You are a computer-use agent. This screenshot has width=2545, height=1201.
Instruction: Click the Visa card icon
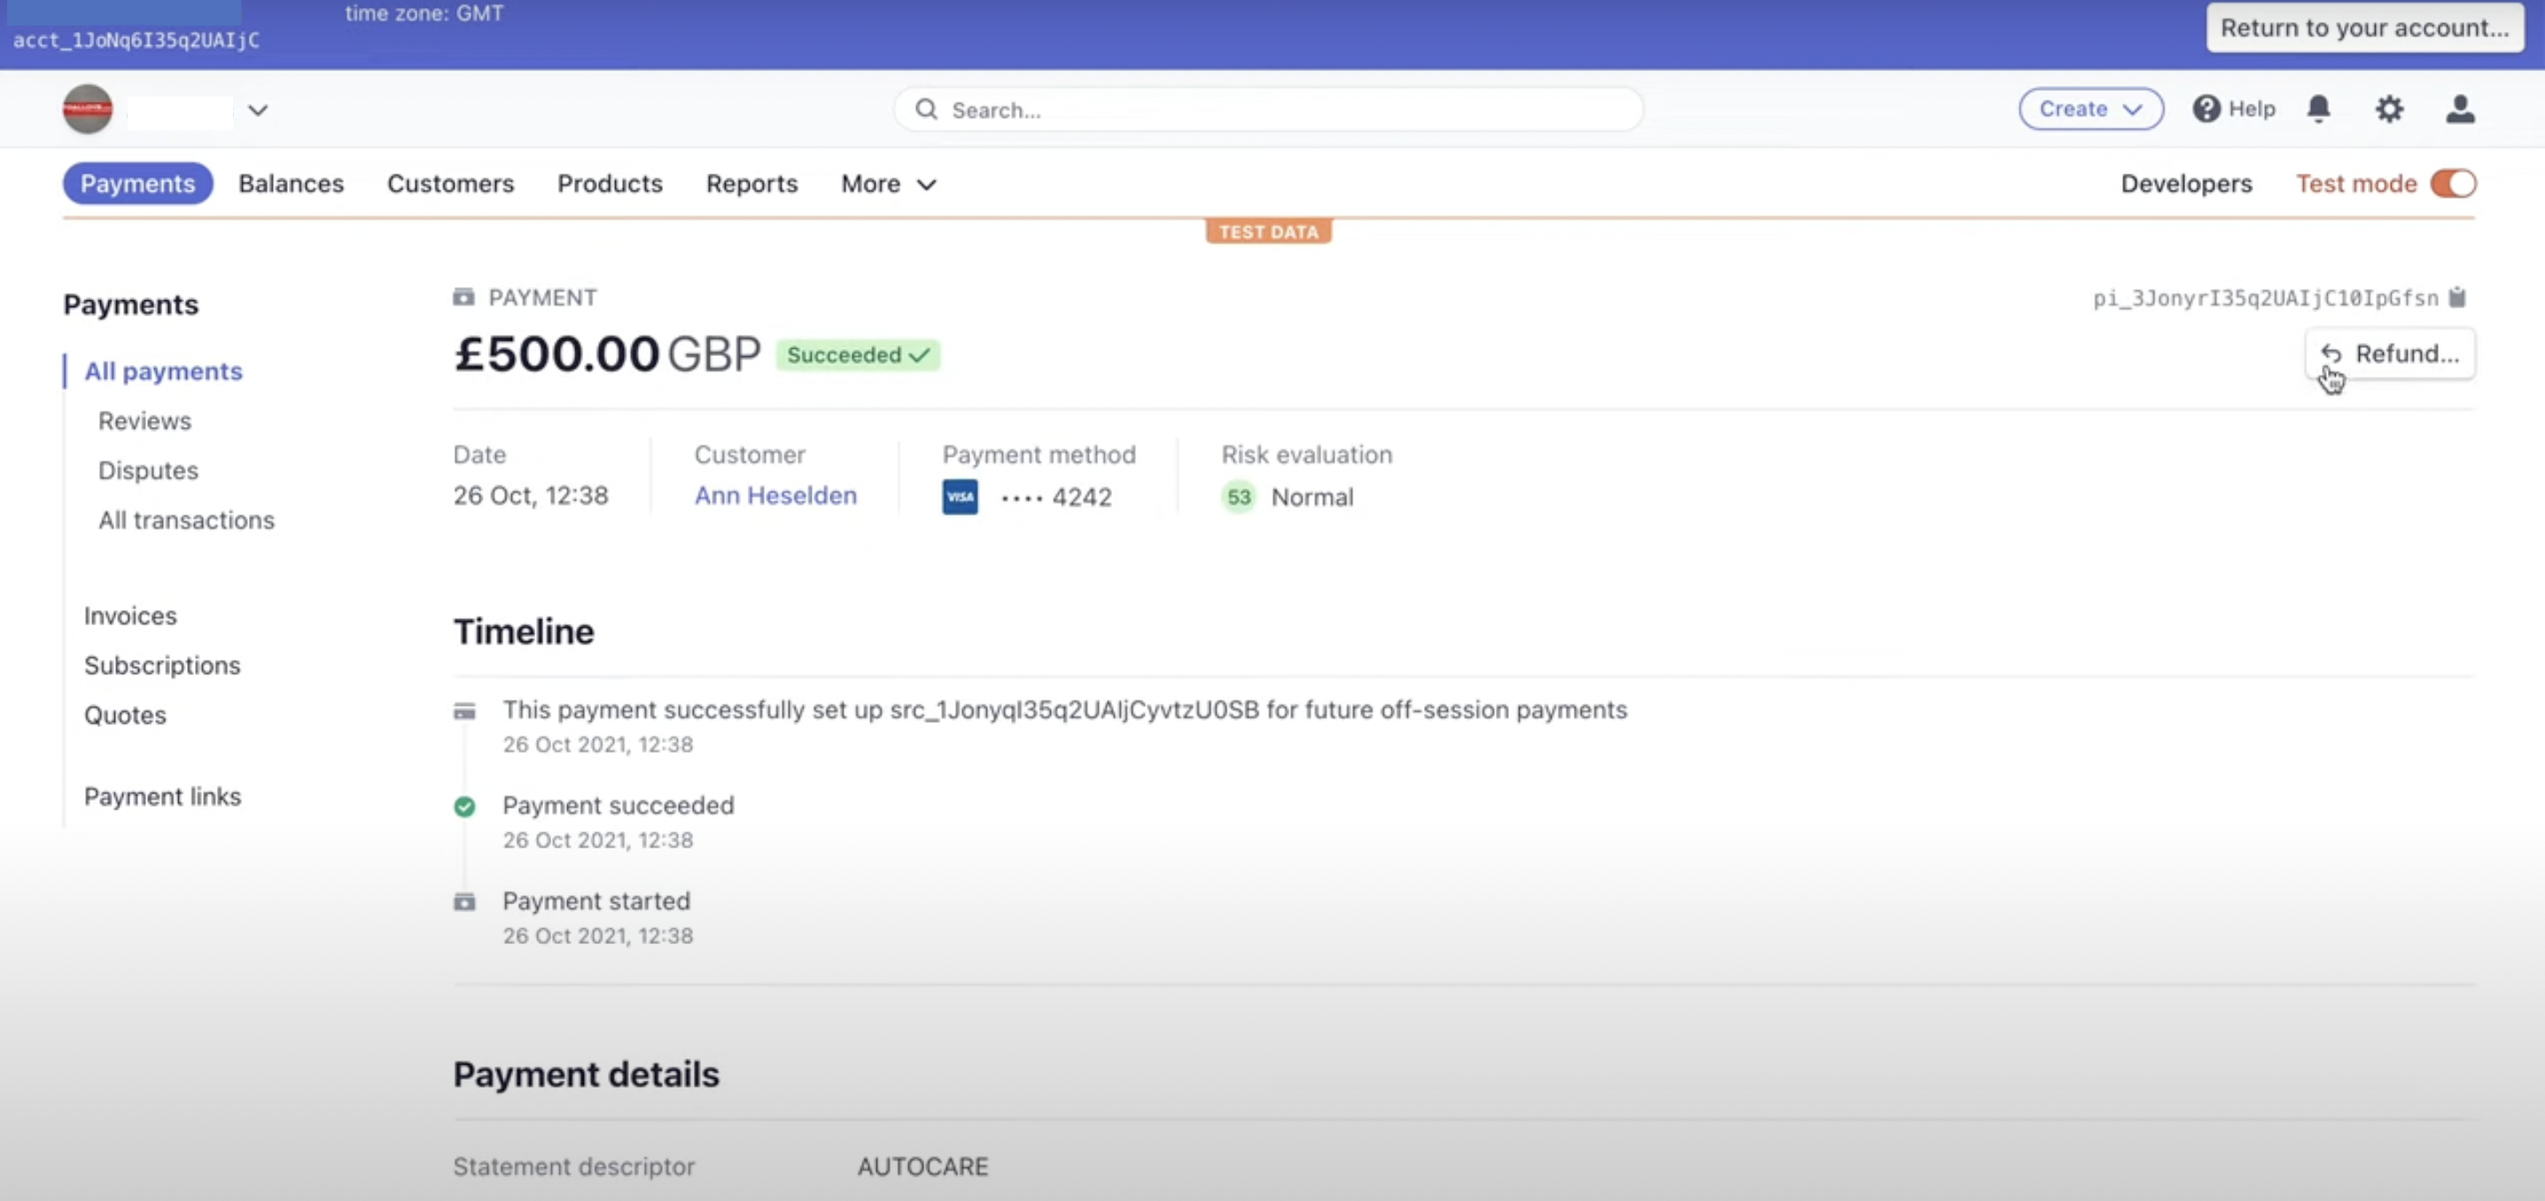click(960, 497)
